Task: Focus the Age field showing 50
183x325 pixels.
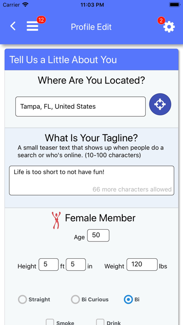Action: (x=98, y=235)
